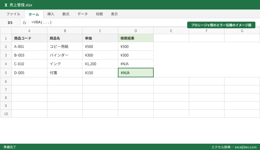Click the 単価 header cell
This screenshot has width=260, height=150.
[100, 38]
